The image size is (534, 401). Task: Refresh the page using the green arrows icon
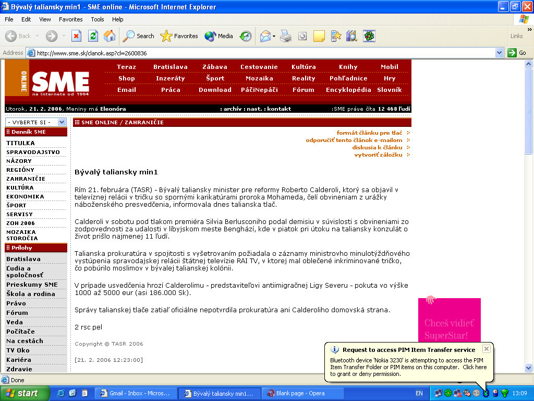93,36
